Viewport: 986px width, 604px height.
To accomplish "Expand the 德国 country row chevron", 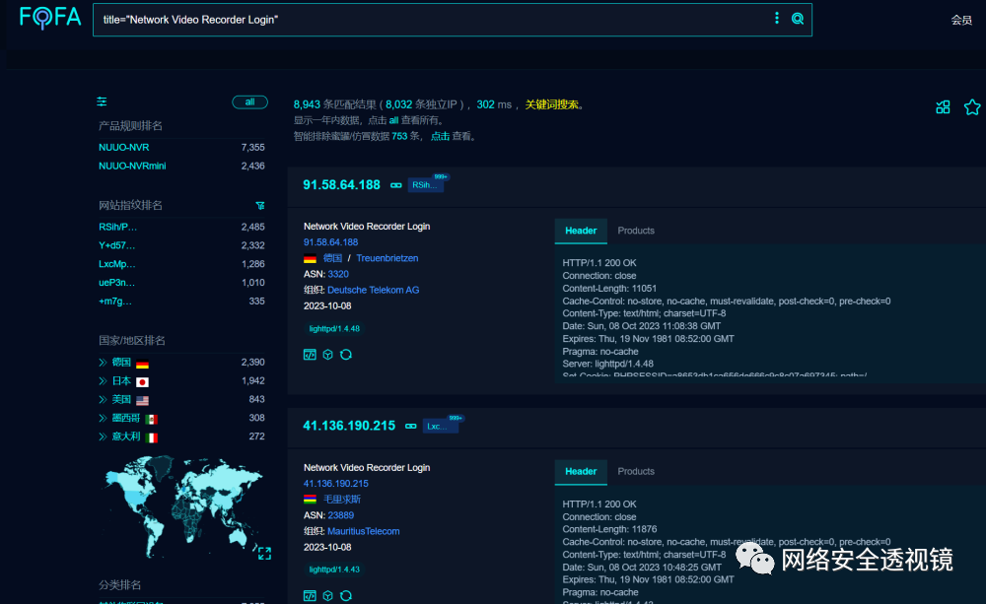I will pyautogui.click(x=103, y=362).
